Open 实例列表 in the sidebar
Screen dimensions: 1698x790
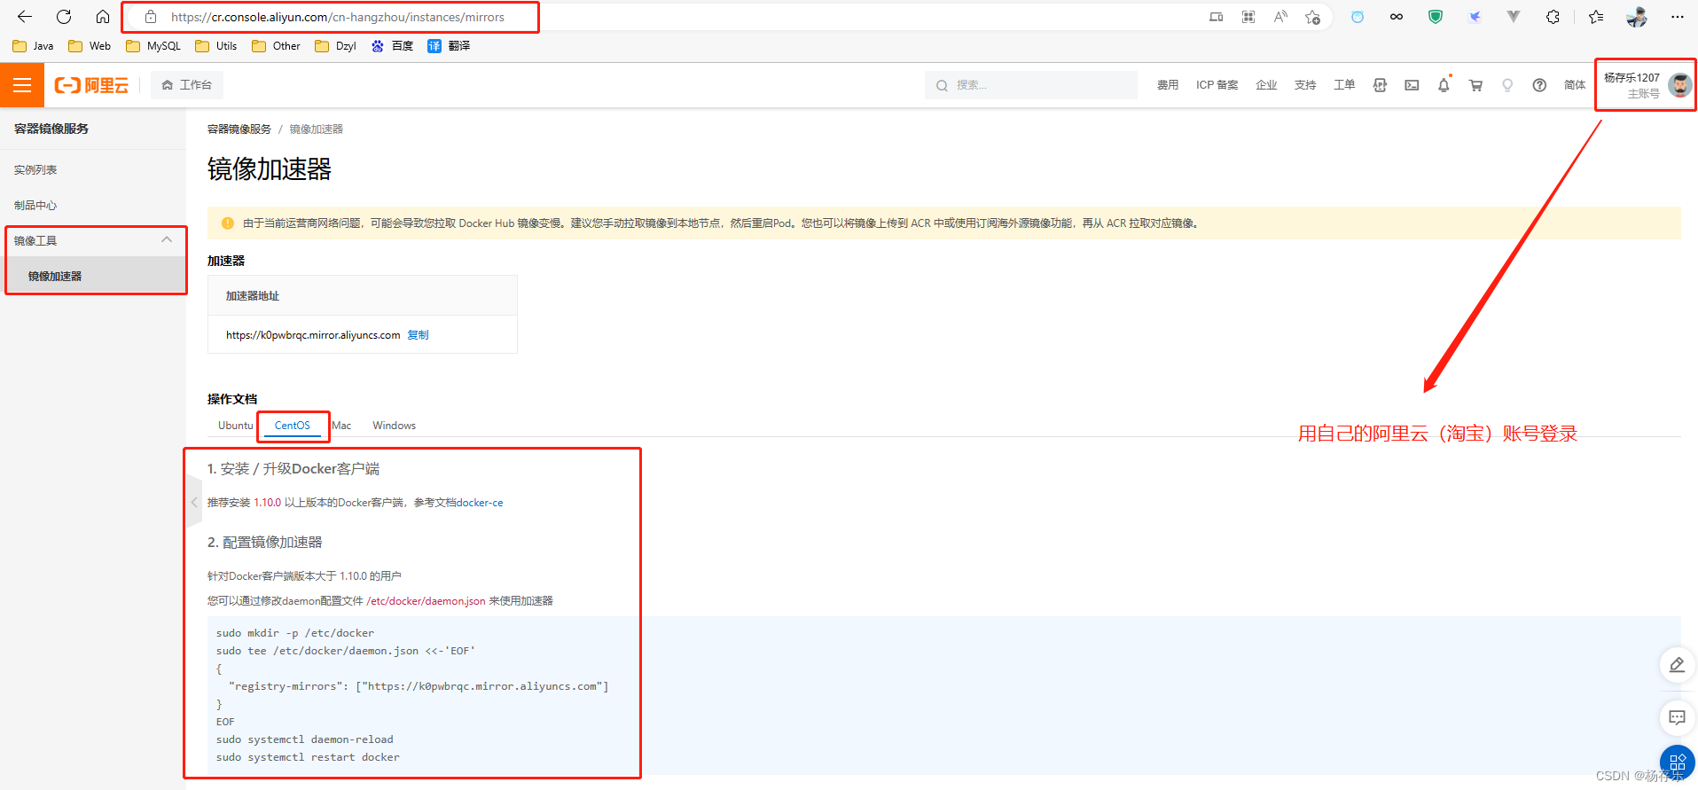(x=35, y=170)
